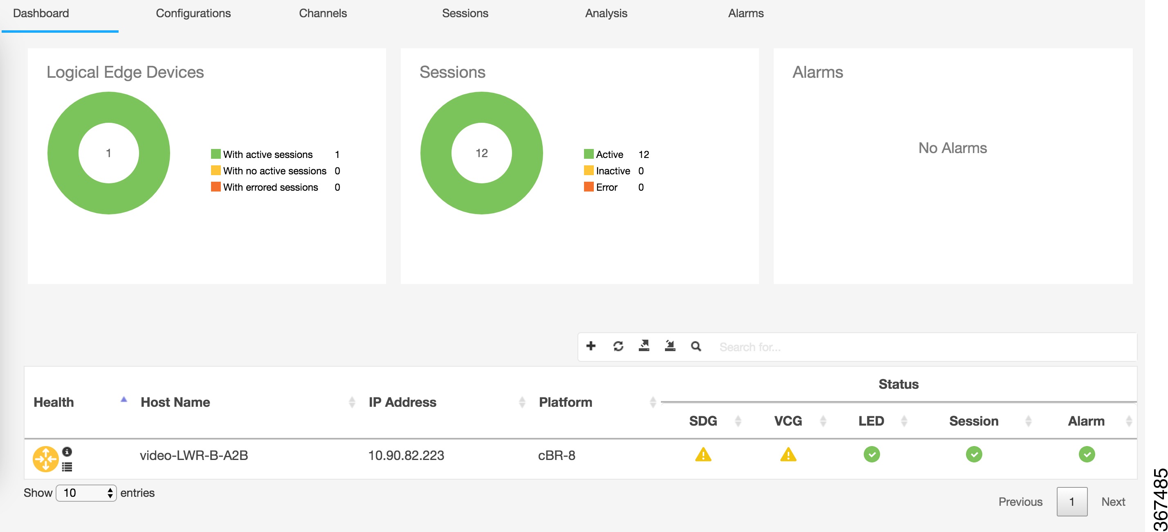This screenshot has height=532, width=1168.
Task: Click the export icon in the toolbar
Action: pos(644,346)
